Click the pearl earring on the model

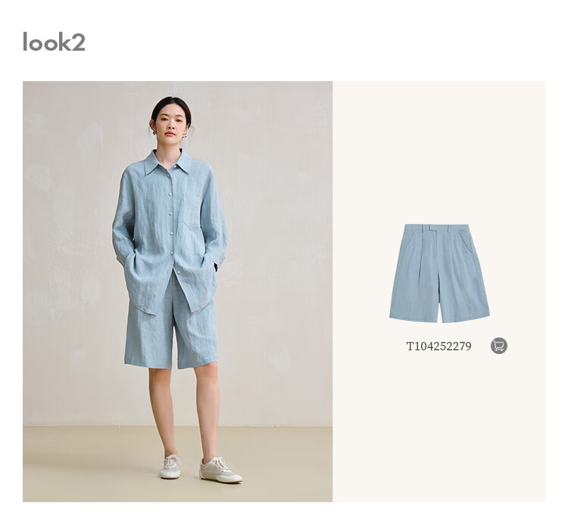coord(184,135)
